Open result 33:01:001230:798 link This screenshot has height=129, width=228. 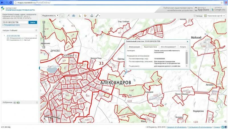click(13, 36)
